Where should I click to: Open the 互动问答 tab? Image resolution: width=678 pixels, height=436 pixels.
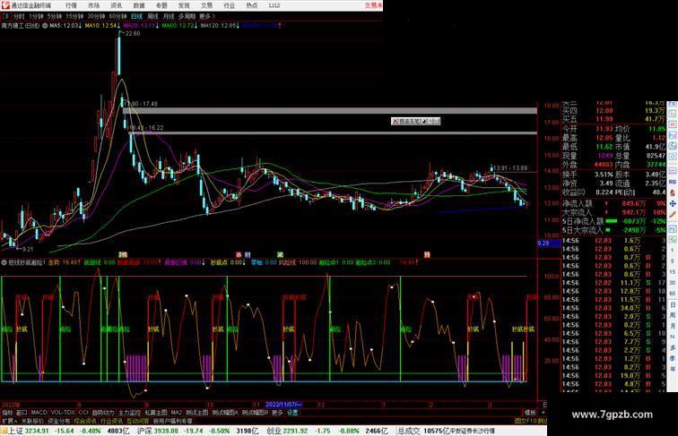click(137, 422)
